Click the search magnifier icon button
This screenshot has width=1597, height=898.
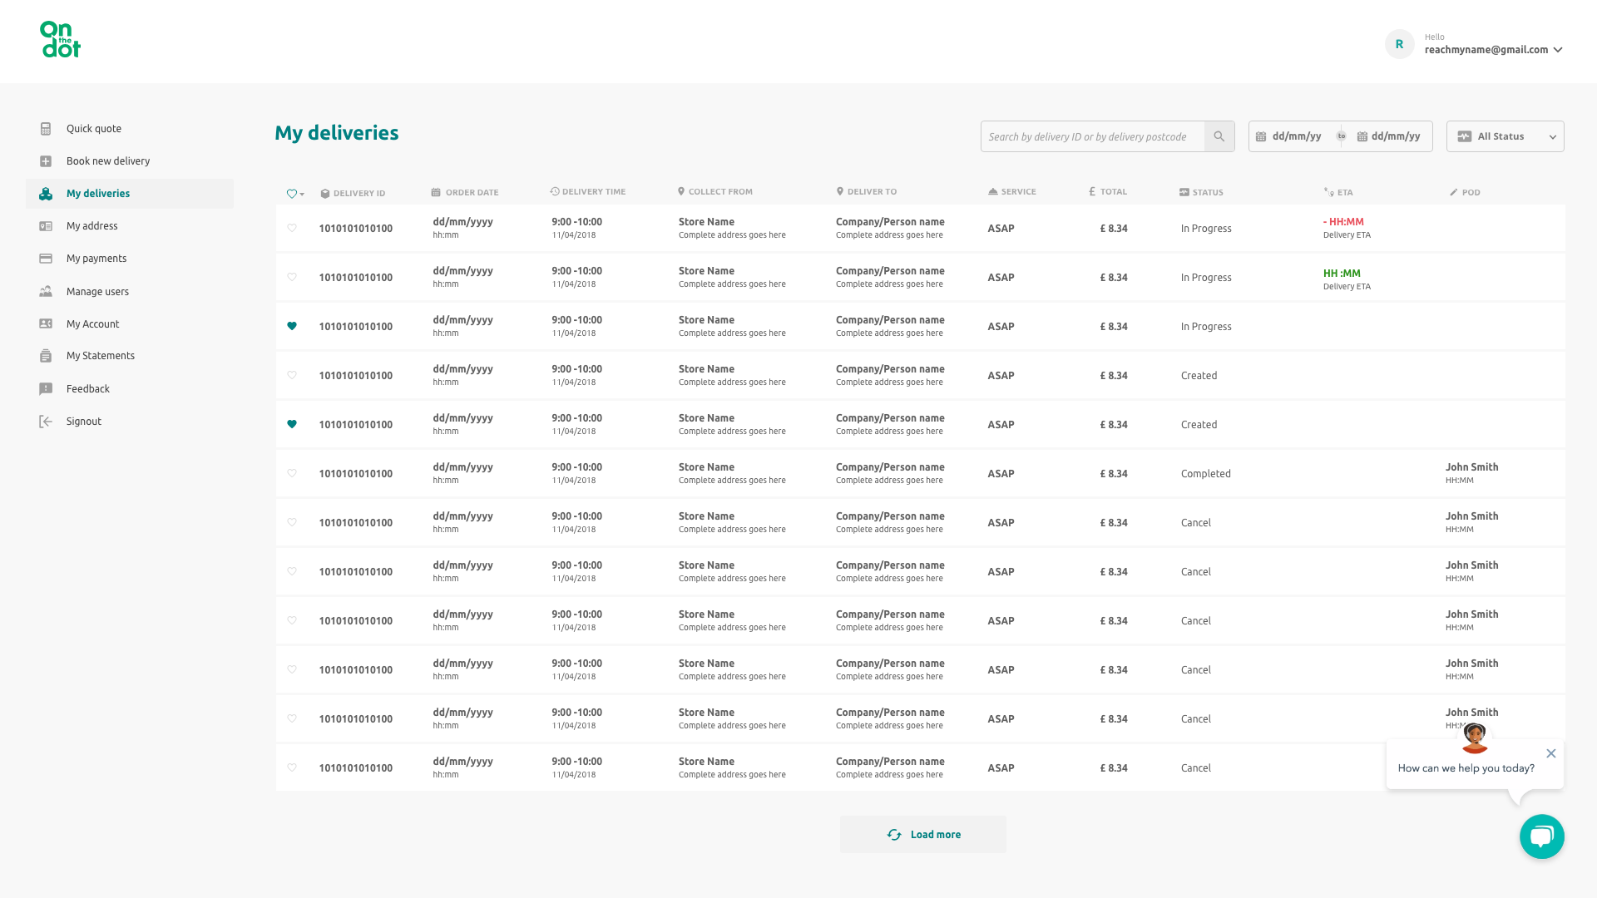click(1219, 136)
